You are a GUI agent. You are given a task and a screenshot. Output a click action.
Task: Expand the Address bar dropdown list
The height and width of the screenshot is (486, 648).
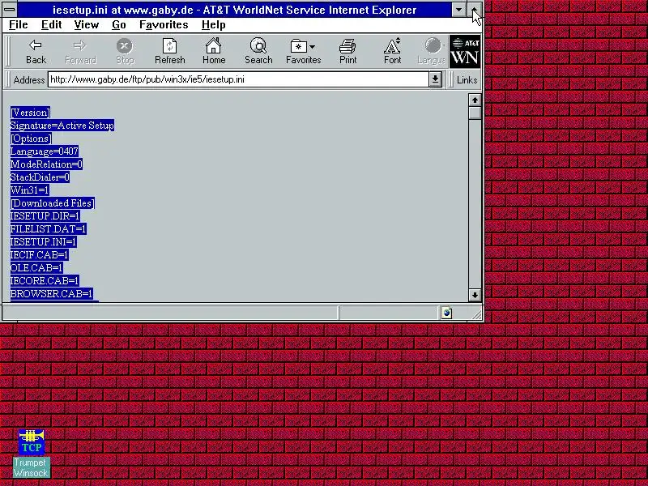[x=435, y=79]
